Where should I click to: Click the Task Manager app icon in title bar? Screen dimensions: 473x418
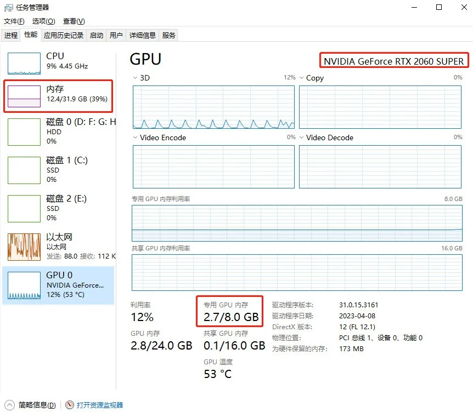point(9,7)
